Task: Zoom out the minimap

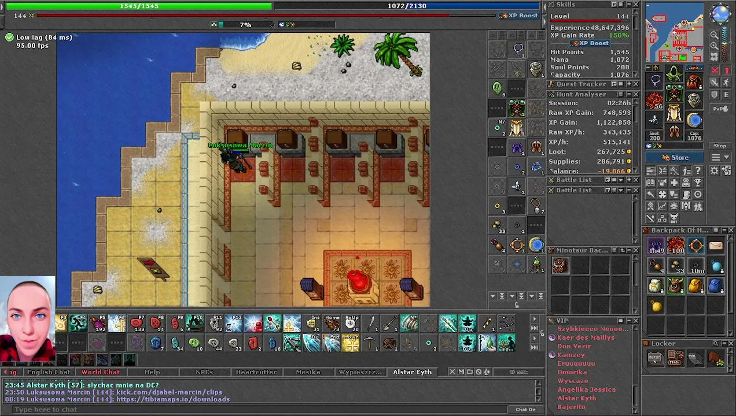Action: click(715, 35)
